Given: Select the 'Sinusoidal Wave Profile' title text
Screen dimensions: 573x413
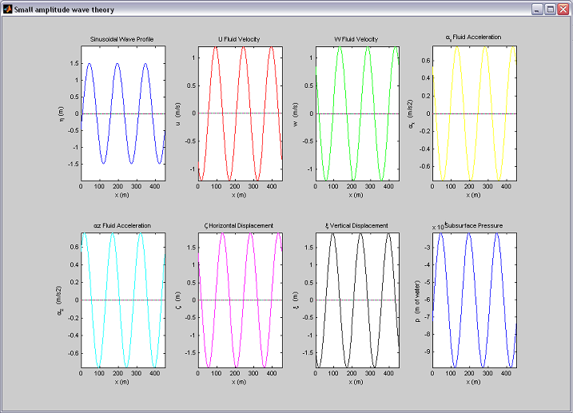Looking at the screenshot, I should pyautogui.click(x=122, y=38).
